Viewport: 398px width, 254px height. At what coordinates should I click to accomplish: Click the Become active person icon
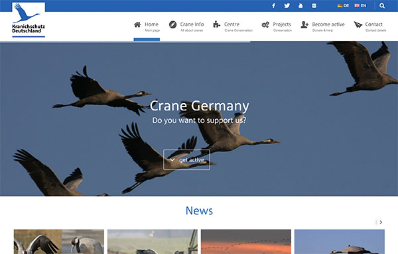[x=304, y=24]
